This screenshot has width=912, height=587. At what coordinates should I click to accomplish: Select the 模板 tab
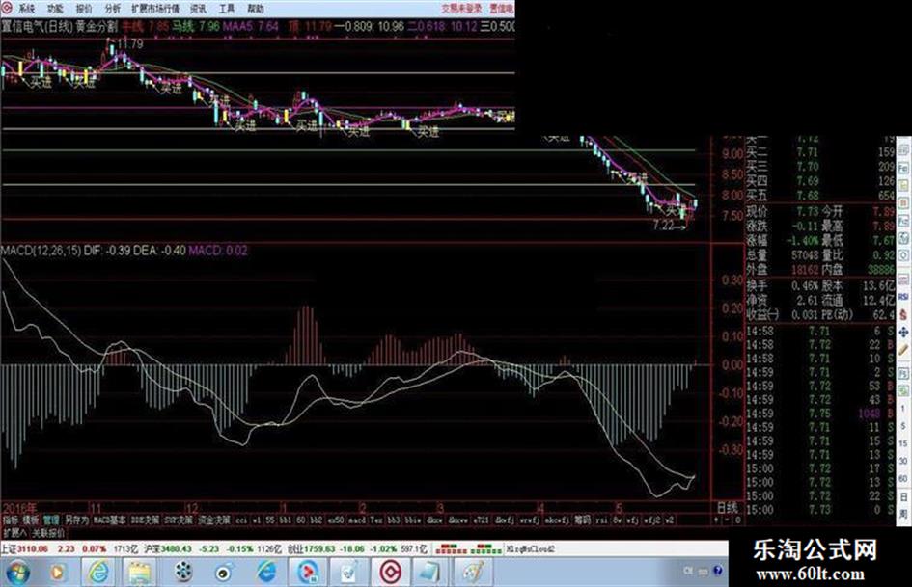coord(30,520)
